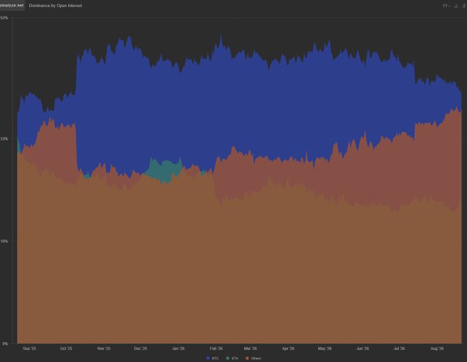Click the 0% y-axis label
This screenshot has width=467, height=362.
point(5,343)
